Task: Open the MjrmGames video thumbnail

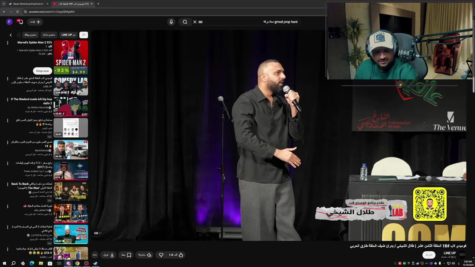Action: (x=71, y=149)
